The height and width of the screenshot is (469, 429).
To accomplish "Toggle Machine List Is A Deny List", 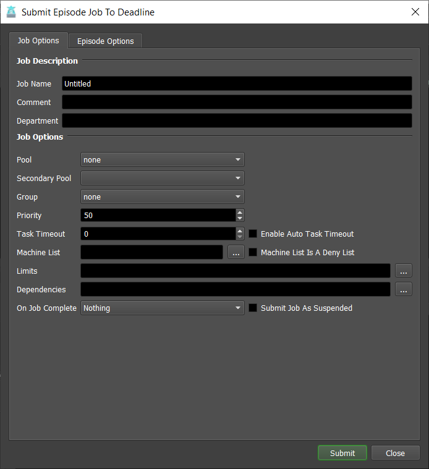I will pyautogui.click(x=253, y=253).
